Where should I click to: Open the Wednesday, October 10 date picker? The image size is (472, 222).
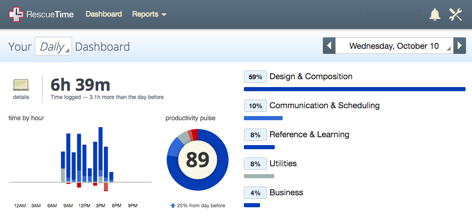coord(394,46)
